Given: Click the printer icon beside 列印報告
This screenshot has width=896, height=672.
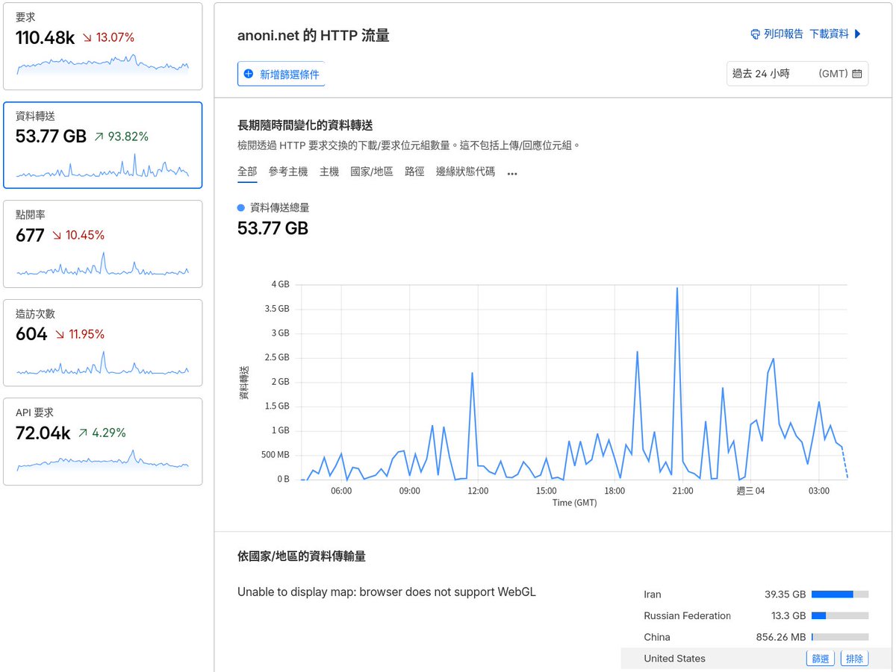Looking at the screenshot, I should click(753, 34).
